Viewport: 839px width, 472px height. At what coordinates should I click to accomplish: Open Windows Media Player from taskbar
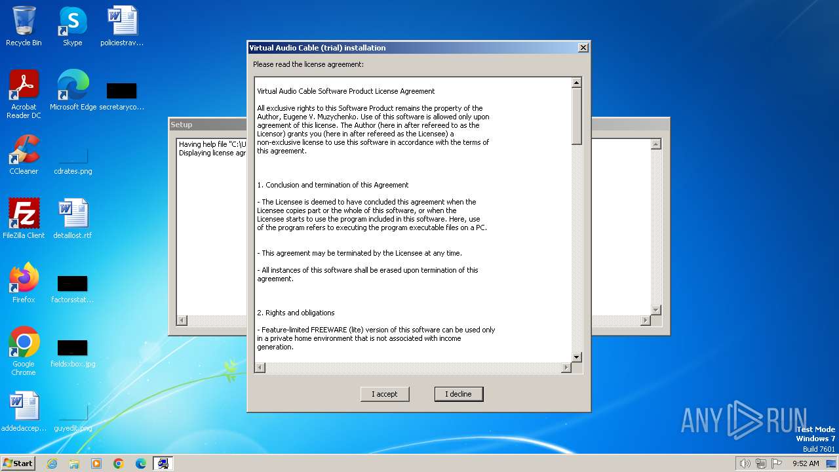point(96,463)
